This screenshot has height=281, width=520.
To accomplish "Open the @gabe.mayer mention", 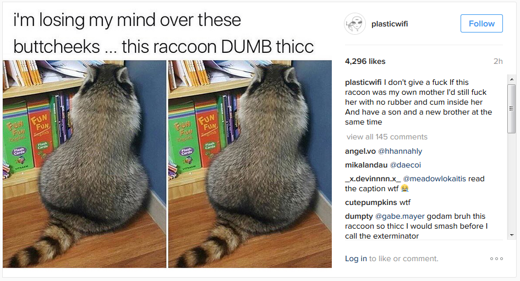I will pos(399,216).
